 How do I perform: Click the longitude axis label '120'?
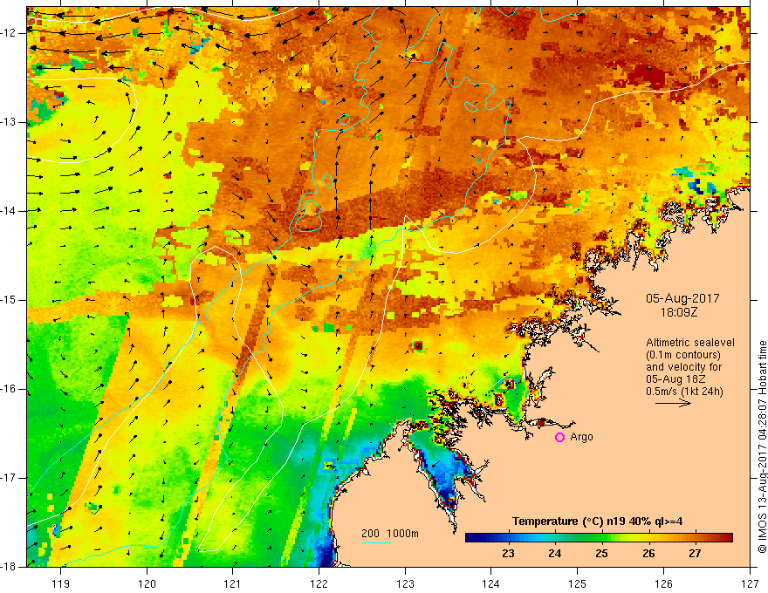tap(147, 583)
